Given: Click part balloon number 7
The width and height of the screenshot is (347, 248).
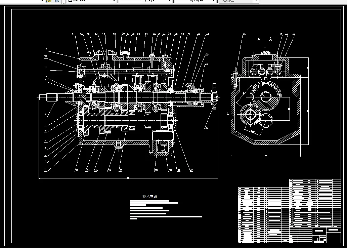Looking at the screenshot, I should click(x=46, y=125).
